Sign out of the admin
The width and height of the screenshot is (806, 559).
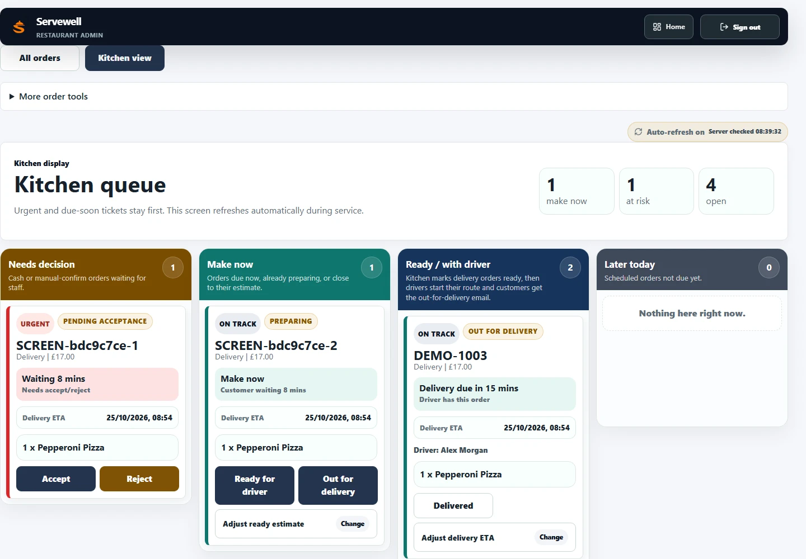point(739,27)
